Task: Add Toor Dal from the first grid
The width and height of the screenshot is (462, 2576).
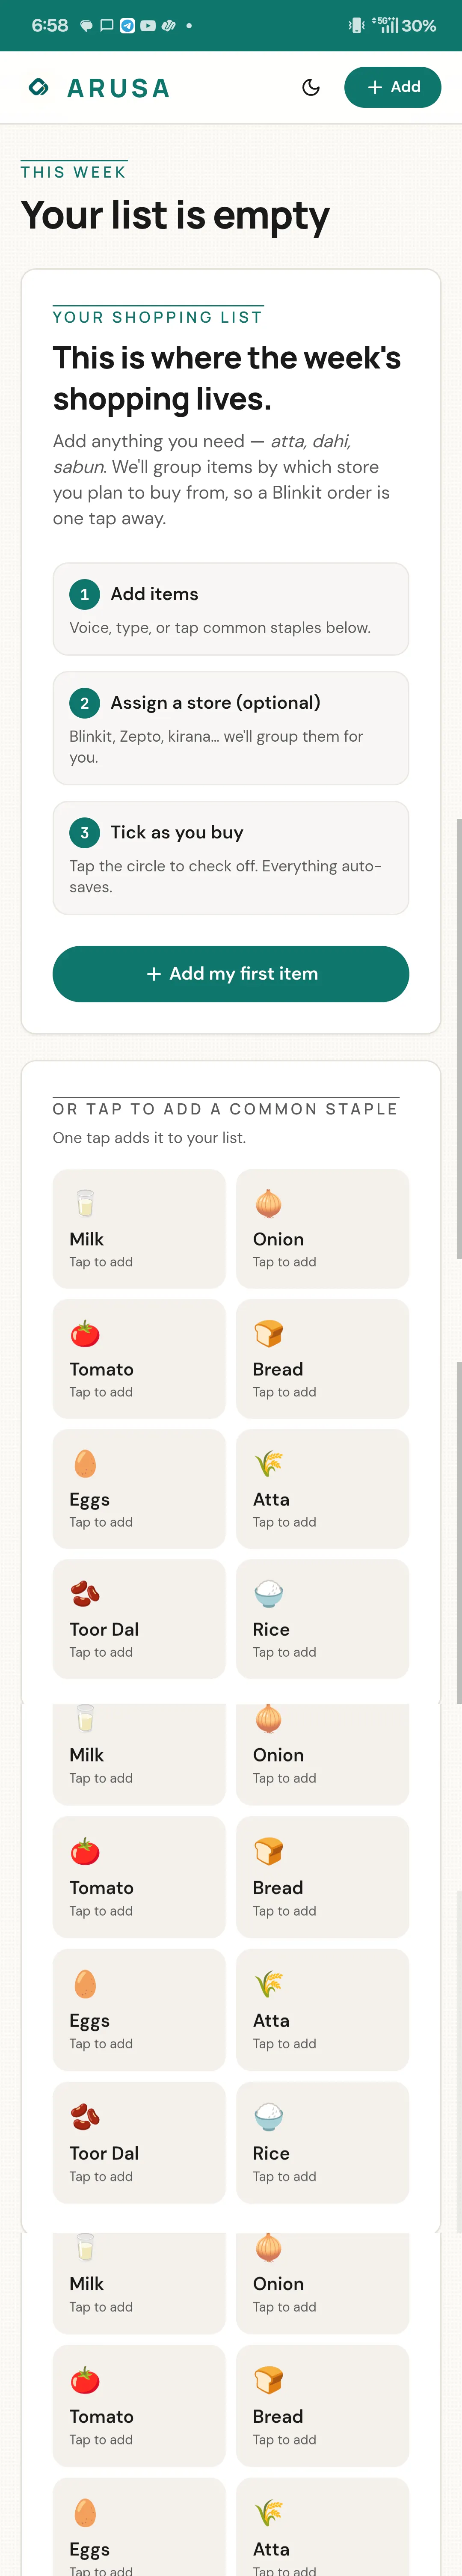Action: 139,1619
